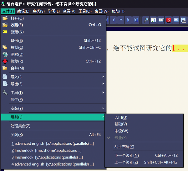Click the open folder icon for 打开(O)
188x171 pixels.
tap(5, 18)
